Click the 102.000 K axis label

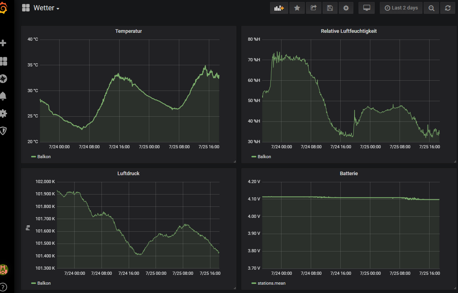pos(45,181)
